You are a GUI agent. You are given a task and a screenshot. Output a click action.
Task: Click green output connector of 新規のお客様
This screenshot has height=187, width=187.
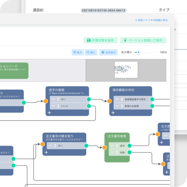(152, 106)
